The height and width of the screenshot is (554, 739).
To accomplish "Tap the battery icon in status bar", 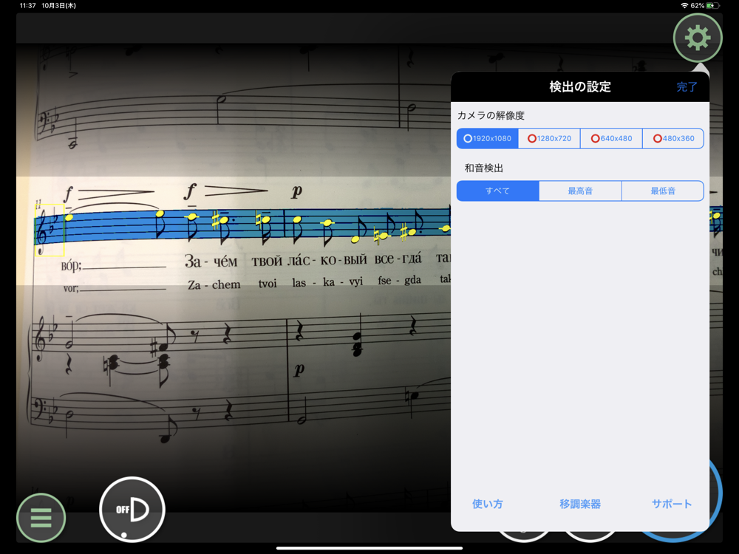I will tap(714, 6).
